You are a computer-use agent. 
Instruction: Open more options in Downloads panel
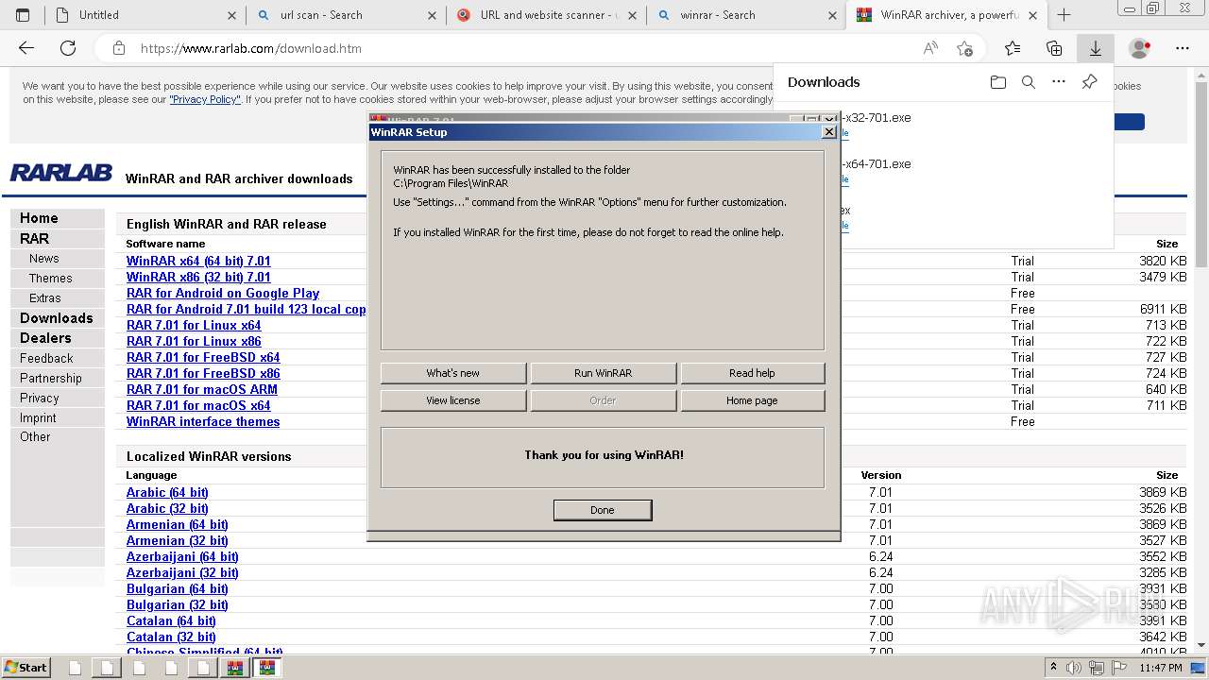pyautogui.click(x=1059, y=82)
